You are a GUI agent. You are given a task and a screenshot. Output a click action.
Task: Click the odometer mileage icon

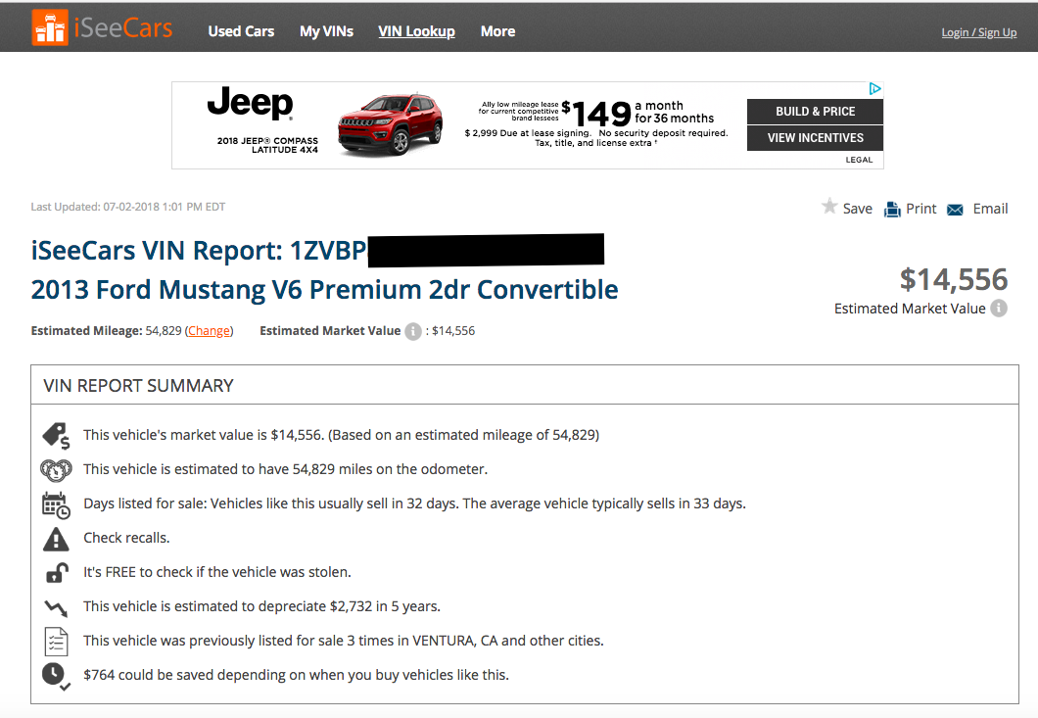point(56,469)
